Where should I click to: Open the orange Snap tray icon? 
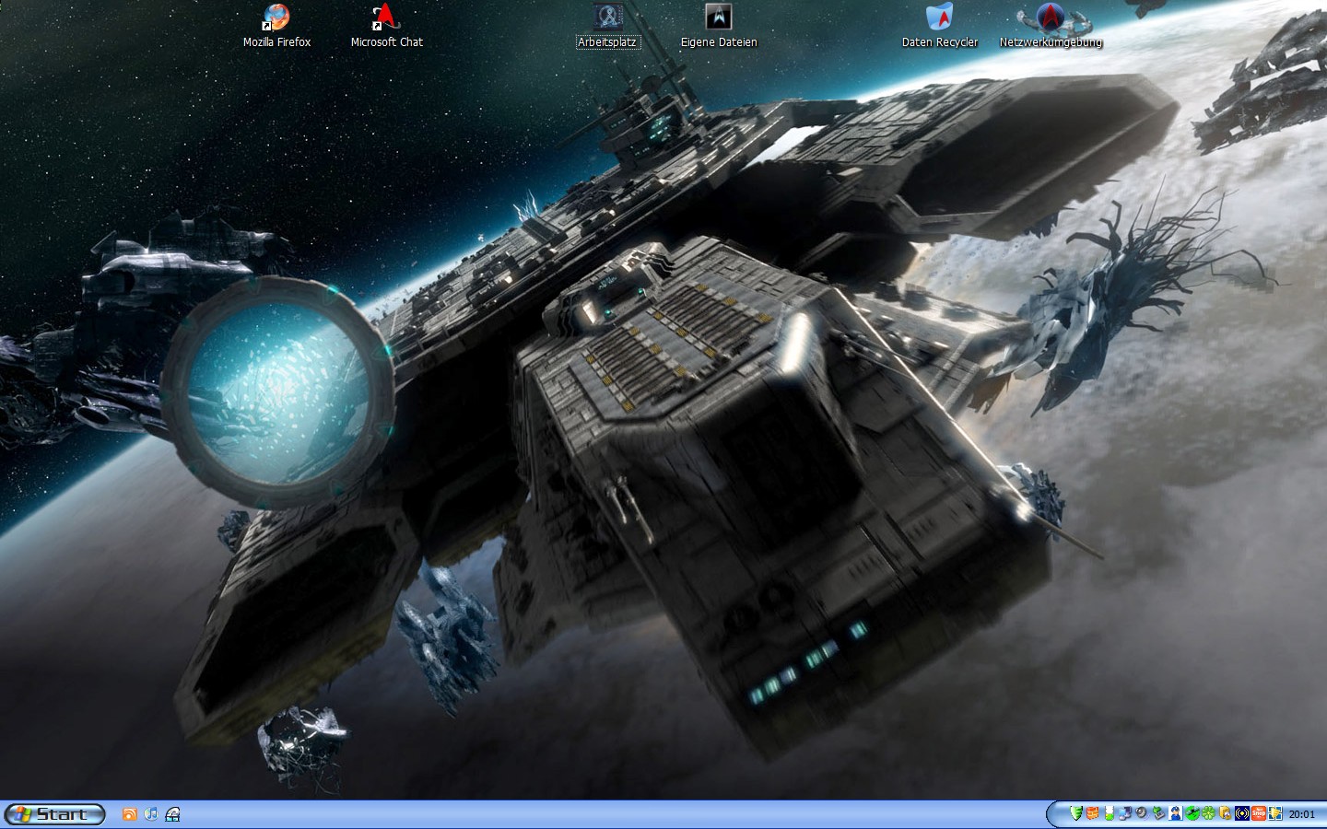coord(1259,813)
